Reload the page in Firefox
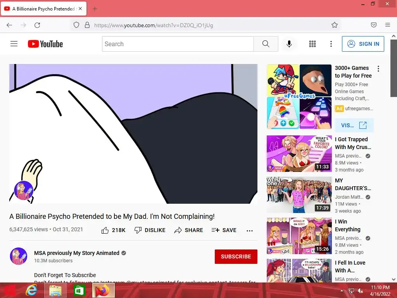 (x=37, y=25)
